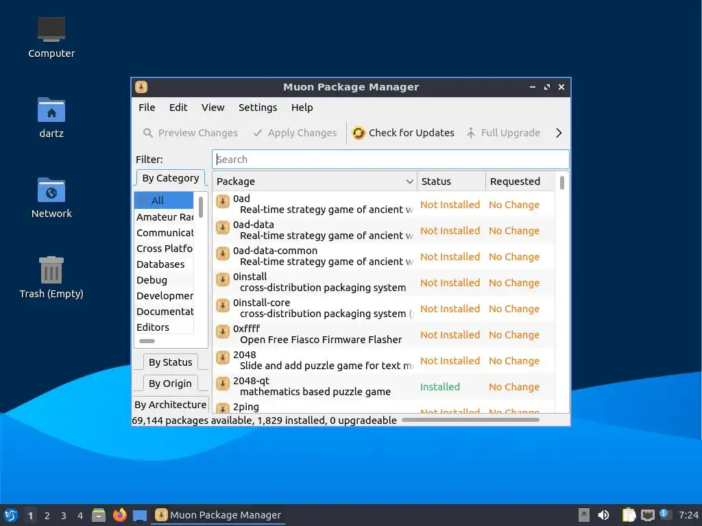Click the Full Upgrade arrow icon
702x526 pixels.
pos(470,133)
